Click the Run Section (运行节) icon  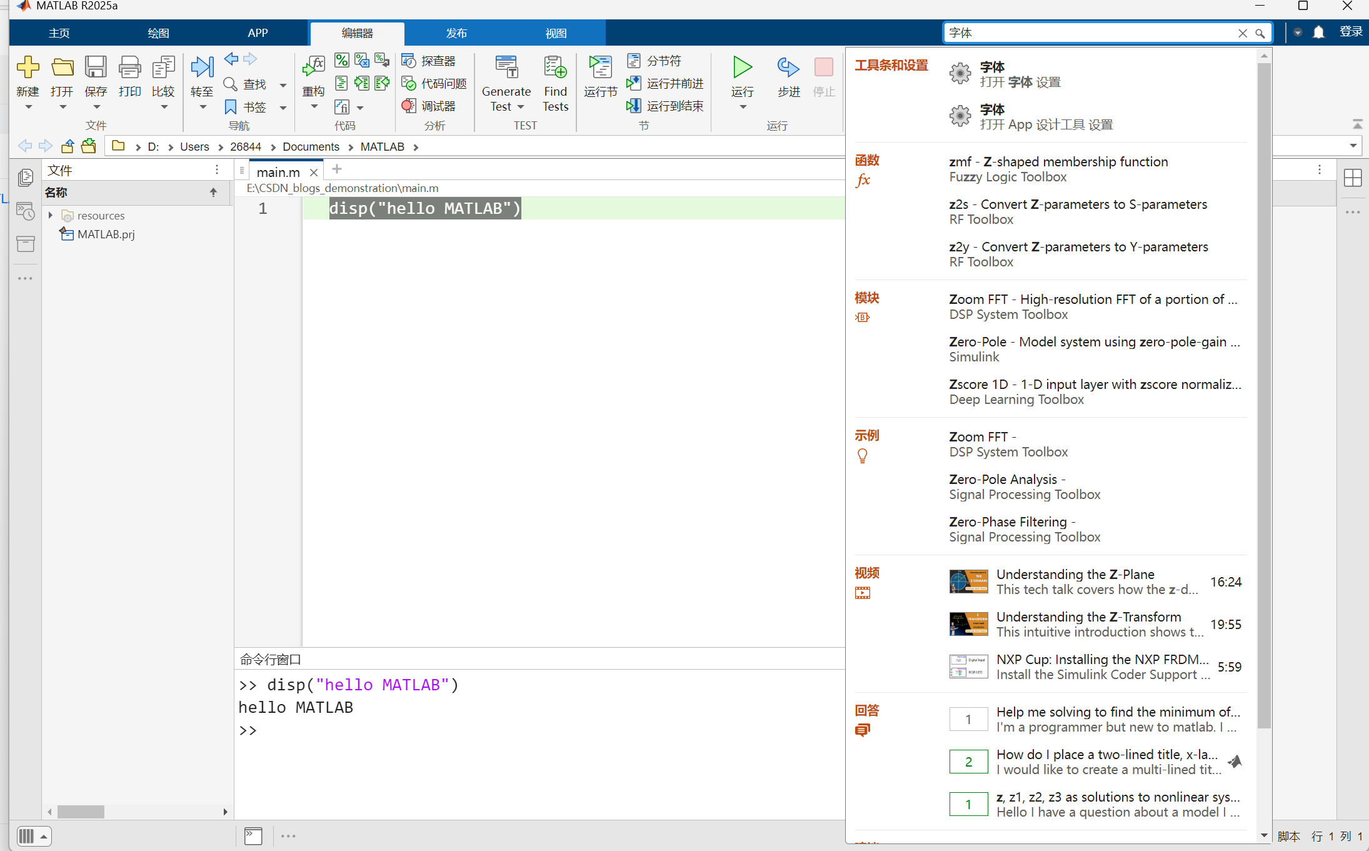600,68
